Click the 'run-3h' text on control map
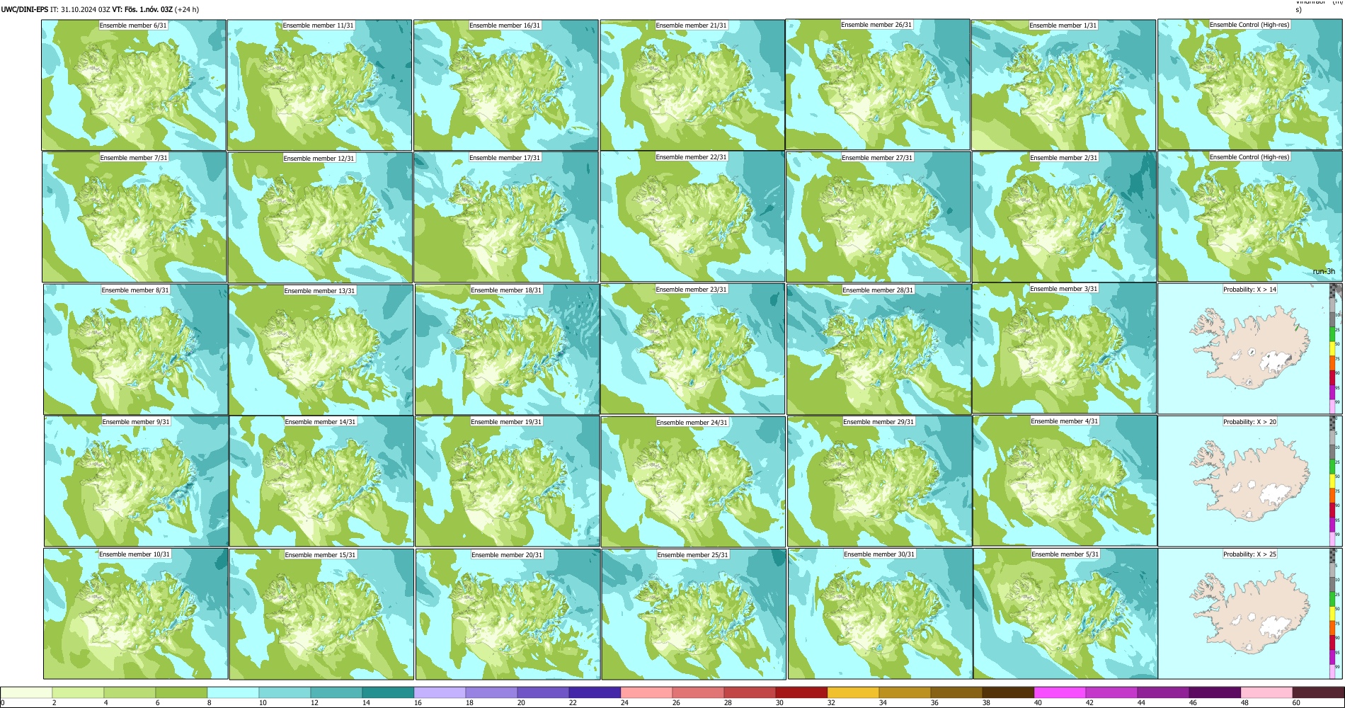 click(x=1324, y=272)
